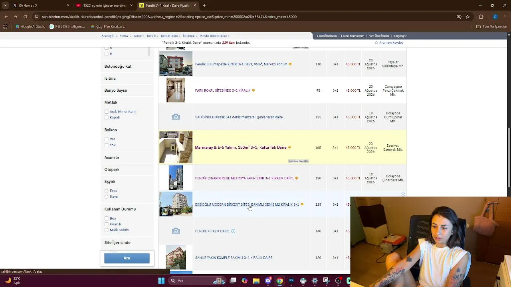Viewport: 511px width, 287px height.
Task: Save search with Aramayı Kaydet
Action: pyautogui.click(x=388, y=43)
